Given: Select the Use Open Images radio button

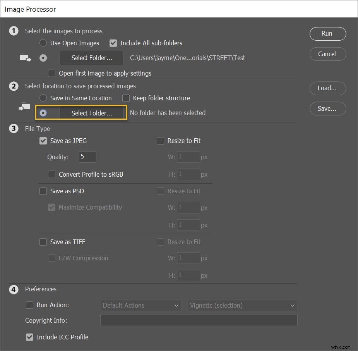Looking at the screenshot, I should (x=43, y=43).
